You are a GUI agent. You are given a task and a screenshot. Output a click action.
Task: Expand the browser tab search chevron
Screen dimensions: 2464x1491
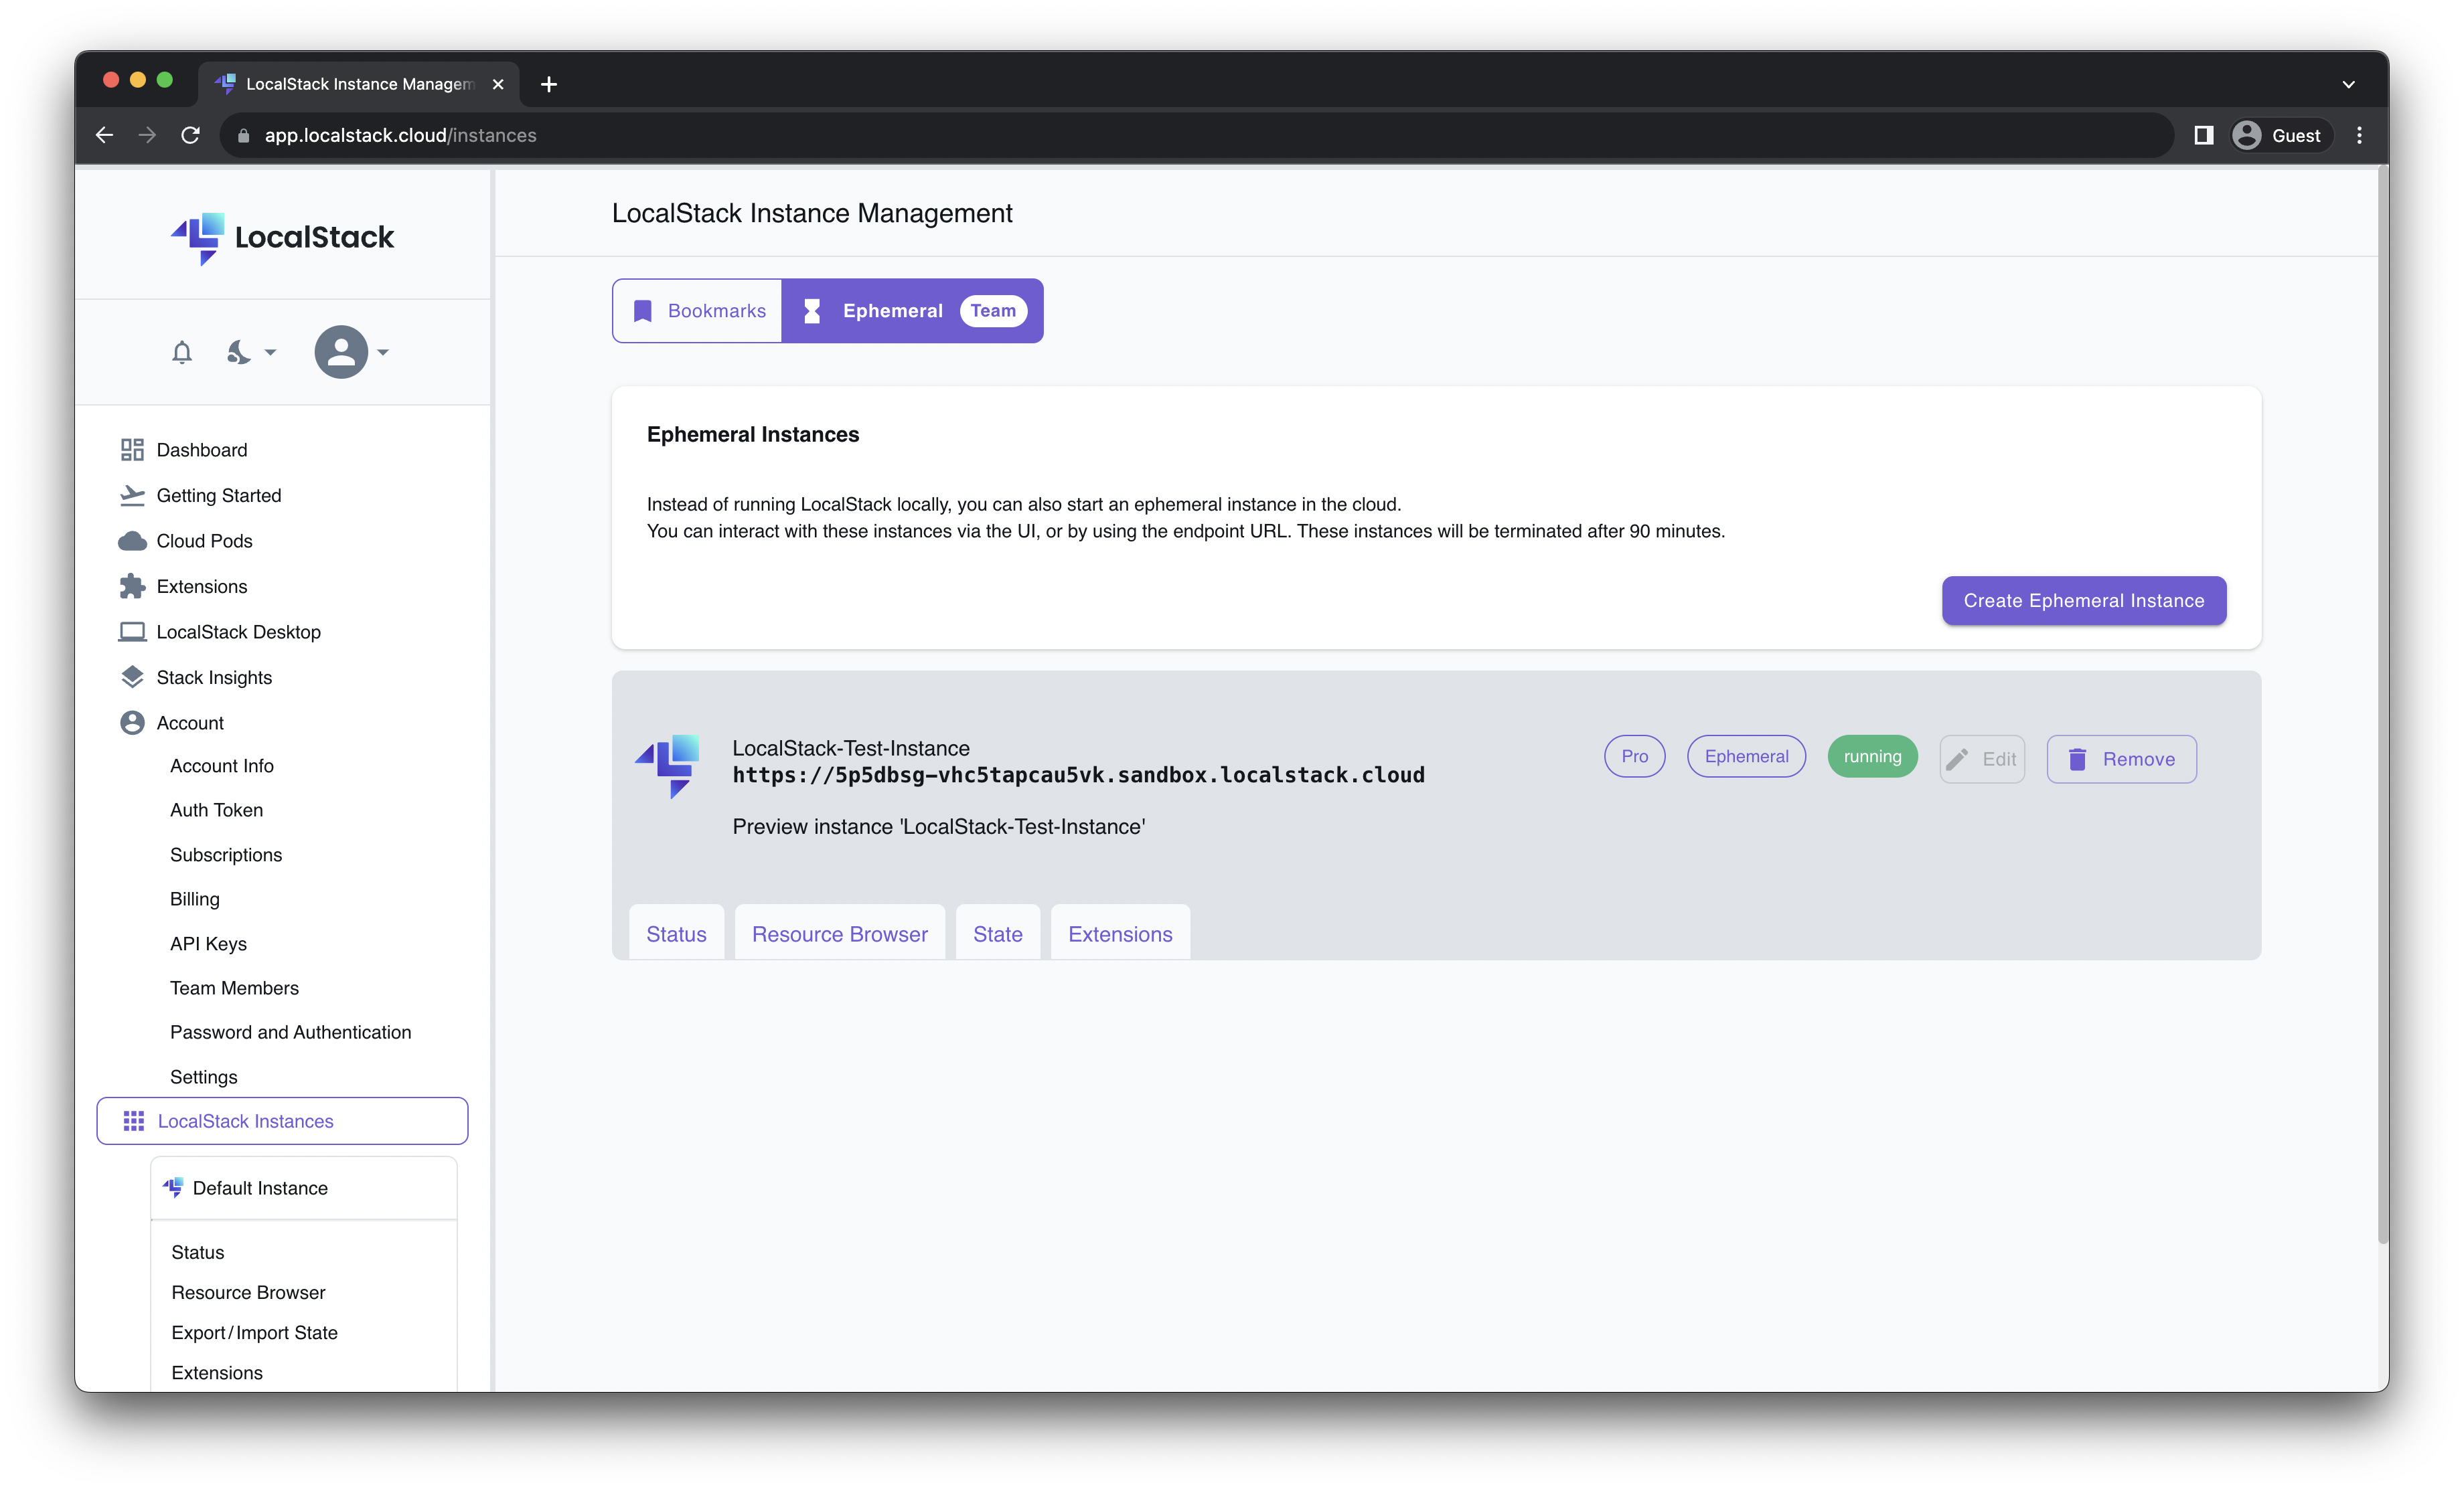2350,84
